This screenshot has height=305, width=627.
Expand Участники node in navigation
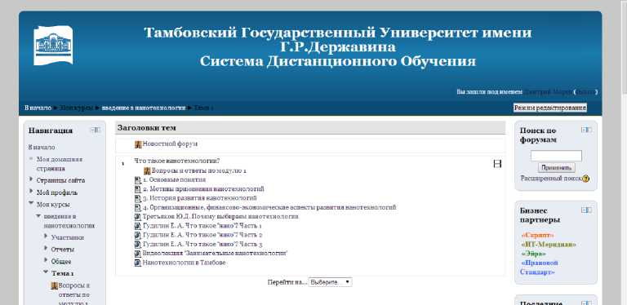(x=46, y=236)
